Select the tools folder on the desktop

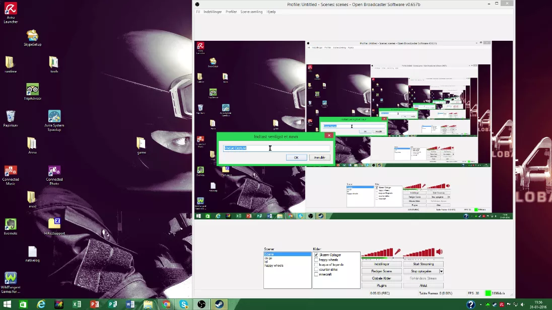(54, 65)
